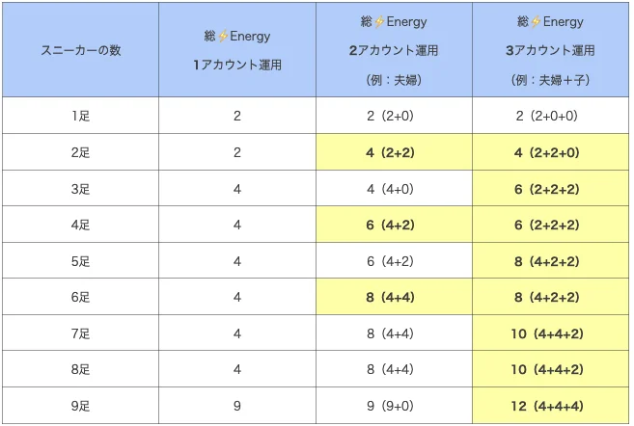Click the (例：夫婦+子) header label
This screenshot has width=634, height=426.
coord(550,80)
